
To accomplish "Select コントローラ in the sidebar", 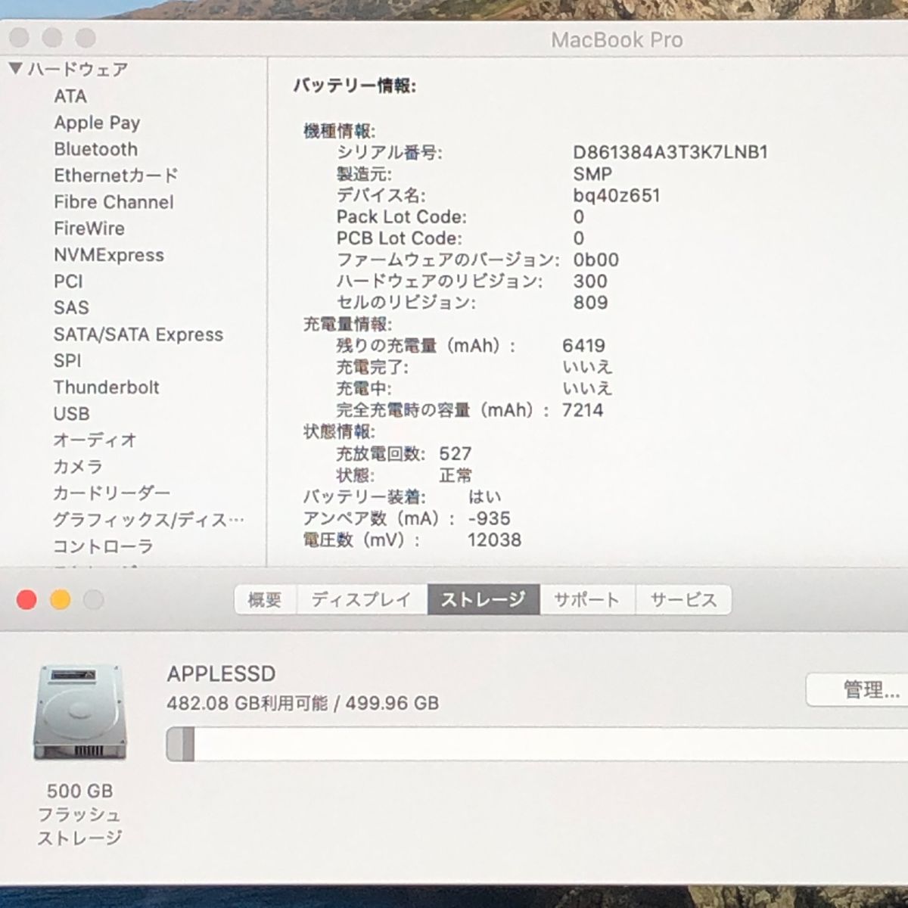I will 103,546.
